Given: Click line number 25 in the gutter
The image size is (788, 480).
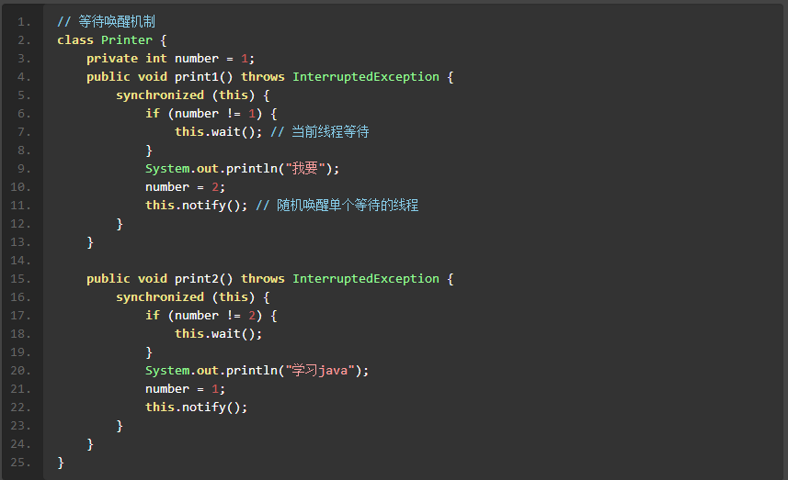Looking at the screenshot, I should tap(20, 463).
